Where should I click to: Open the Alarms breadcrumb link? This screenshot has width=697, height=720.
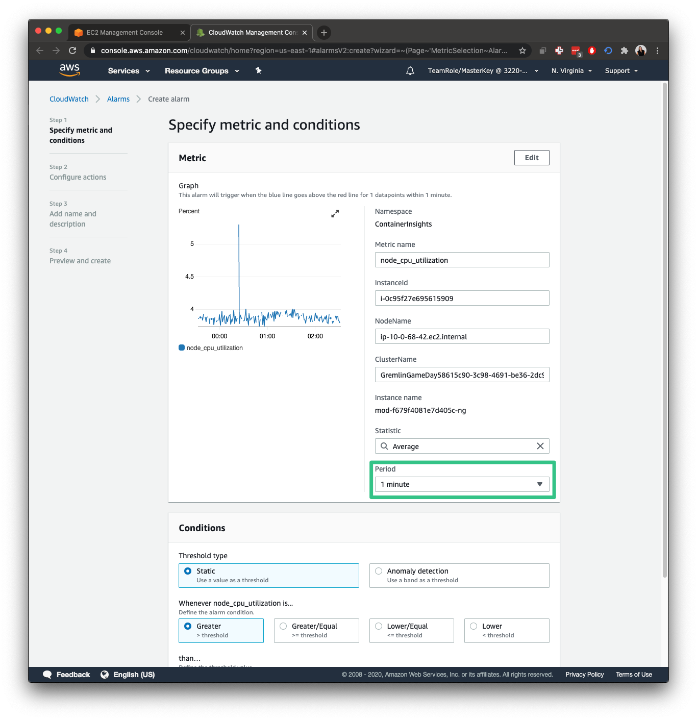tap(118, 99)
